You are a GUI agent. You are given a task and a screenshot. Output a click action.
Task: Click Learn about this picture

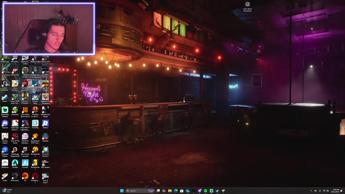click(x=247, y=7)
